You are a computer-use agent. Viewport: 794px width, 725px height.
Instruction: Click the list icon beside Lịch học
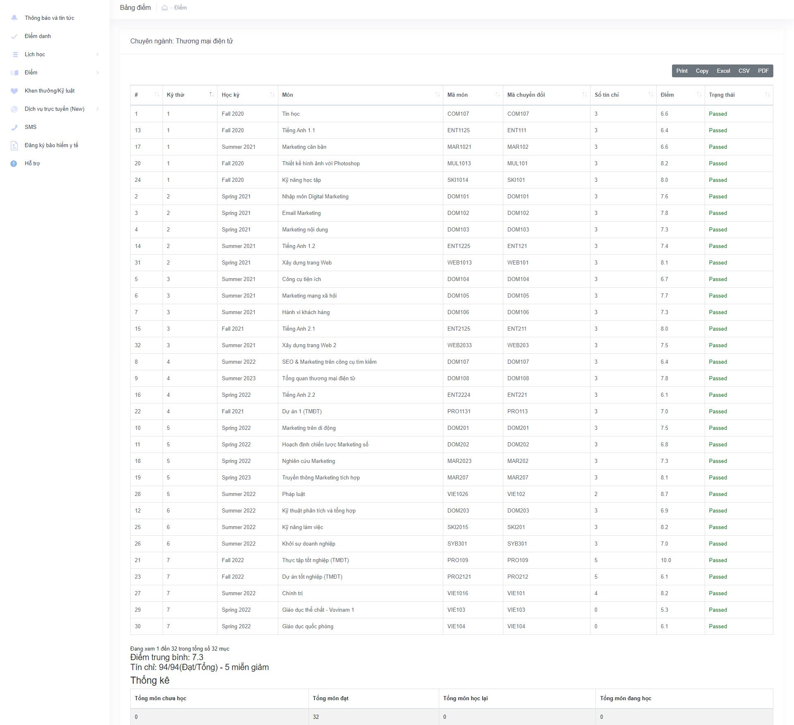coord(15,55)
